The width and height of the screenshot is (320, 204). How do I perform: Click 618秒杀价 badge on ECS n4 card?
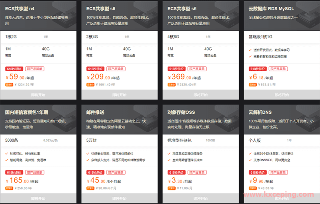pos(14,69)
